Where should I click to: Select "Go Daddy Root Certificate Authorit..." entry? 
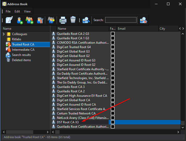tap(82, 74)
